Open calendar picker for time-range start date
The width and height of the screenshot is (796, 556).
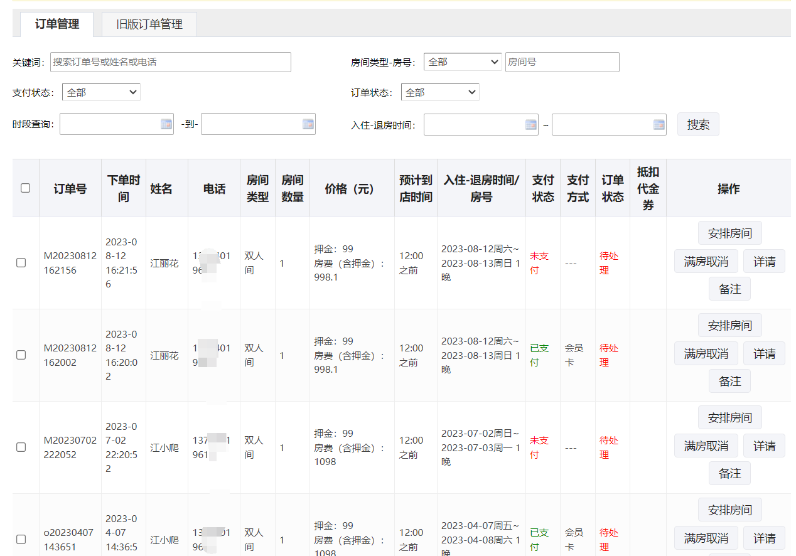click(166, 124)
